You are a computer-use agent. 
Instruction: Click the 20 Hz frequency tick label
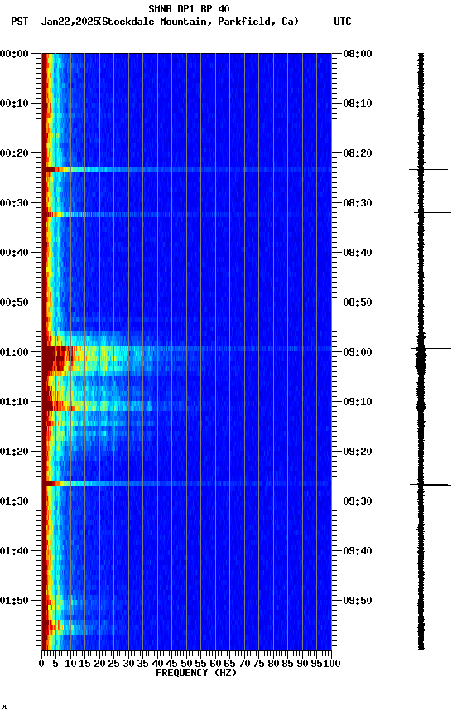[x=99, y=665]
